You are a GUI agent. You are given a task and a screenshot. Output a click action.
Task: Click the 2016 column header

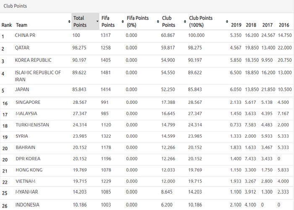(x=284, y=25)
